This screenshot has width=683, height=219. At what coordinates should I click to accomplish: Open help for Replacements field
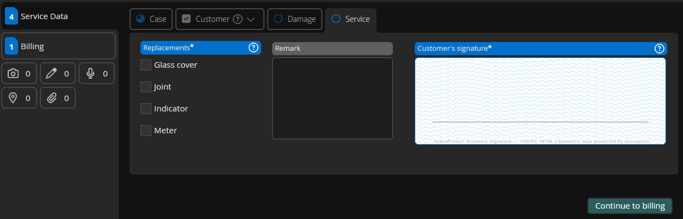(x=254, y=48)
